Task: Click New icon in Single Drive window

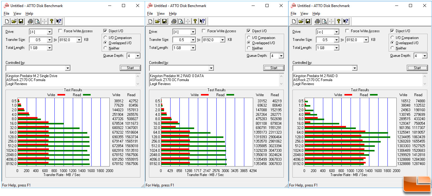Action: (7, 21)
